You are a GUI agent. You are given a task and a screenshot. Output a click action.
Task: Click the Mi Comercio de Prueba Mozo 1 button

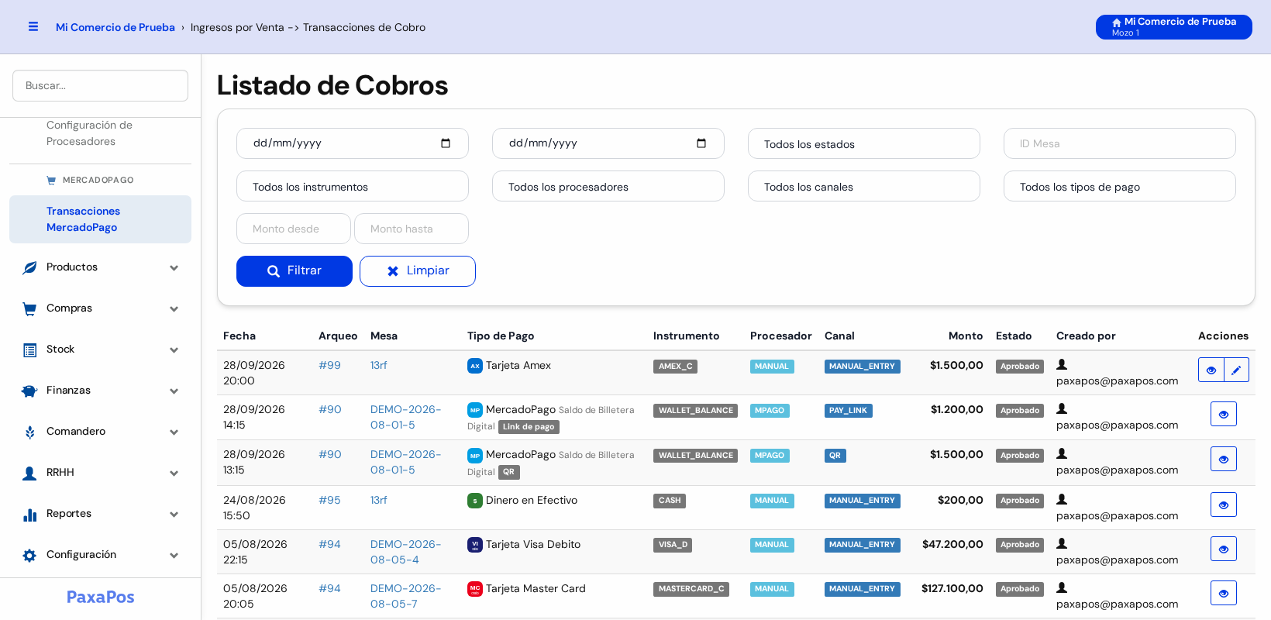[1173, 27]
